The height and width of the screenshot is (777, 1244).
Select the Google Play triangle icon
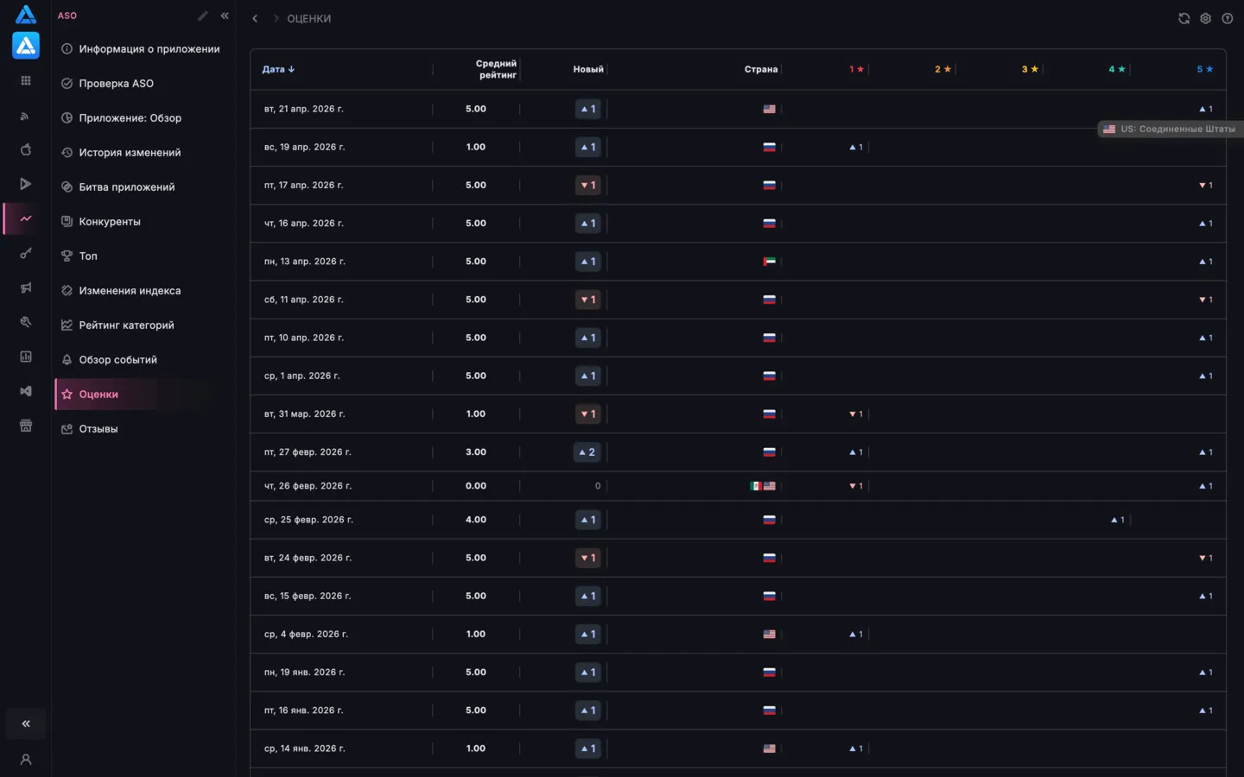click(x=26, y=184)
